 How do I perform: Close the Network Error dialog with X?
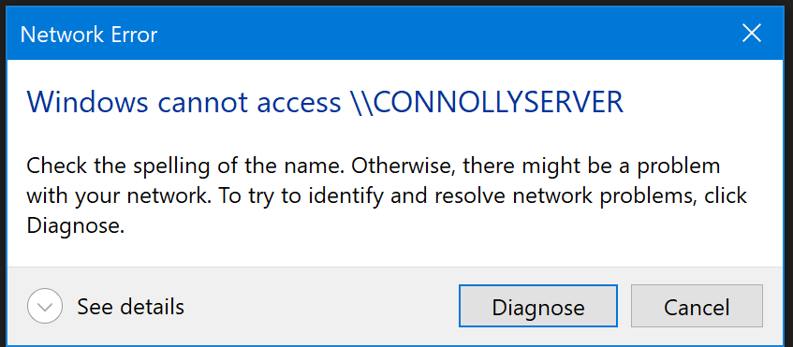coord(751,34)
